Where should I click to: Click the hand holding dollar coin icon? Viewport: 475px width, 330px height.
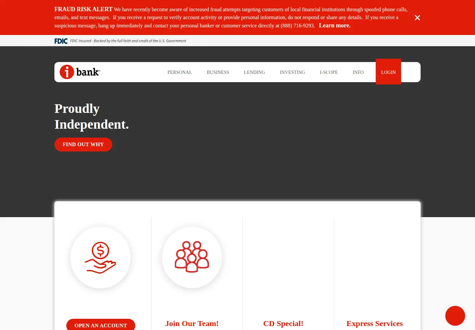coord(100,258)
